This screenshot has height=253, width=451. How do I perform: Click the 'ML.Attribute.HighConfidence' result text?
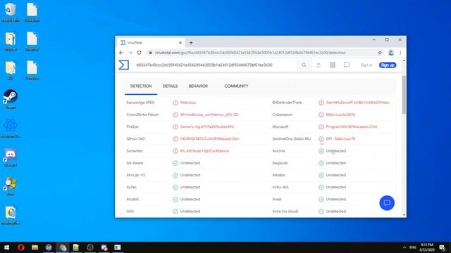(204, 151)
